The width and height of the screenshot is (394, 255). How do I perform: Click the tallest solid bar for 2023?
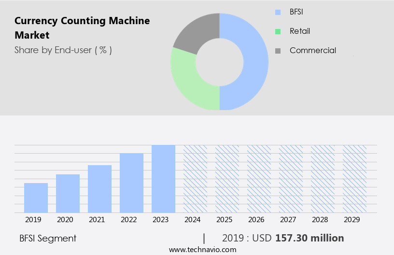163,179
